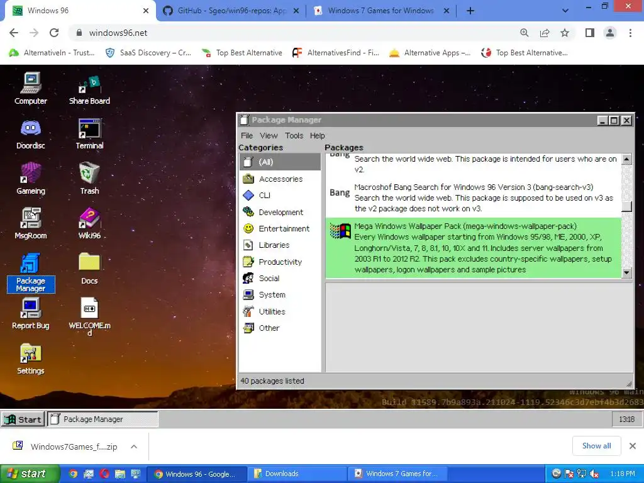
Task: Open Windows7Games zip download item
Action: pyautogui.click(x=65, y=447)
